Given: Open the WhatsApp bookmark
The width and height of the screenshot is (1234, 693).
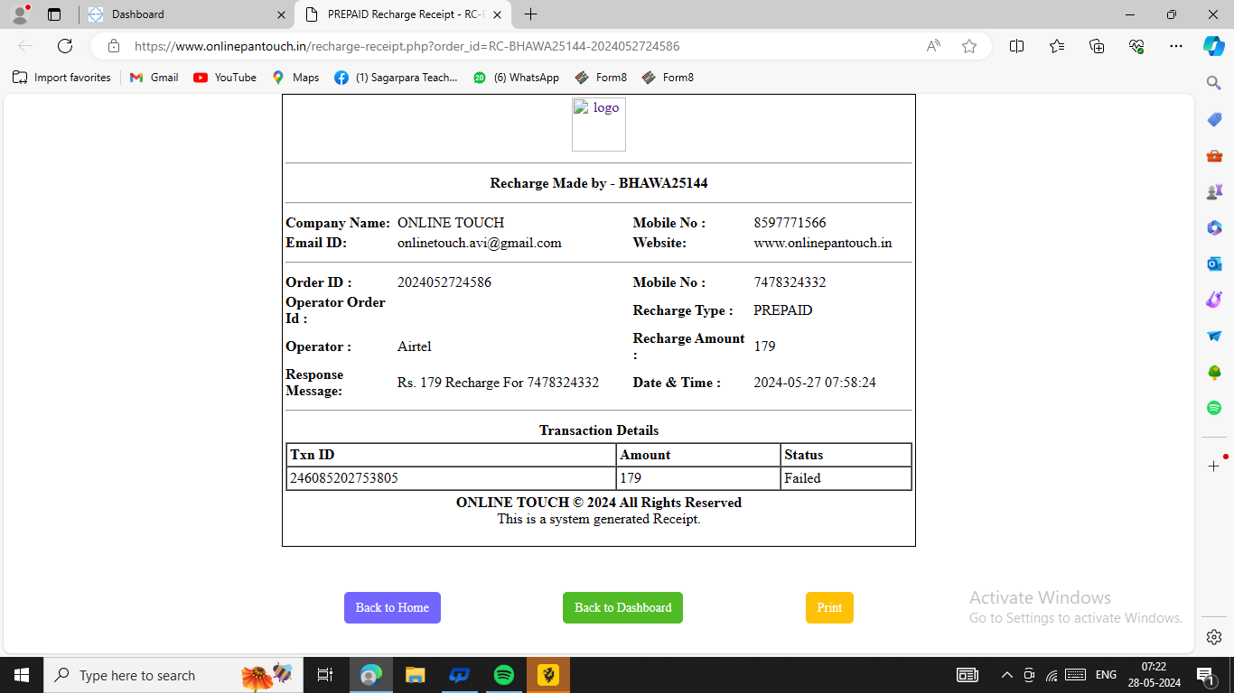Looking at the screenshot, I should coord(516,78).
